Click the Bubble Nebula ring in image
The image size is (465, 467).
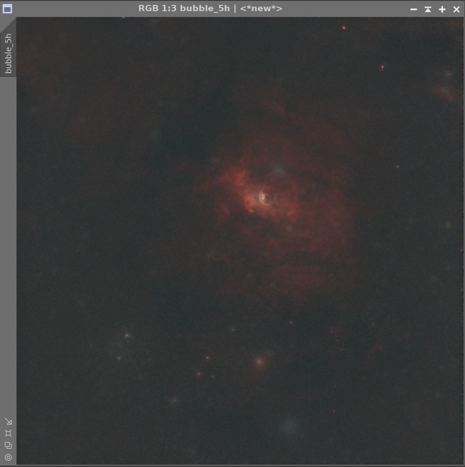[267, 196]
